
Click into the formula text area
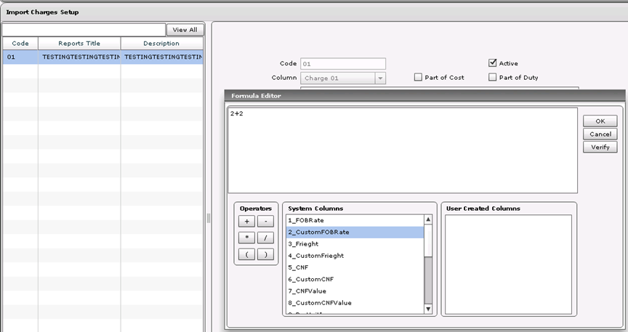pyautogui.click(x=403, y=150)
